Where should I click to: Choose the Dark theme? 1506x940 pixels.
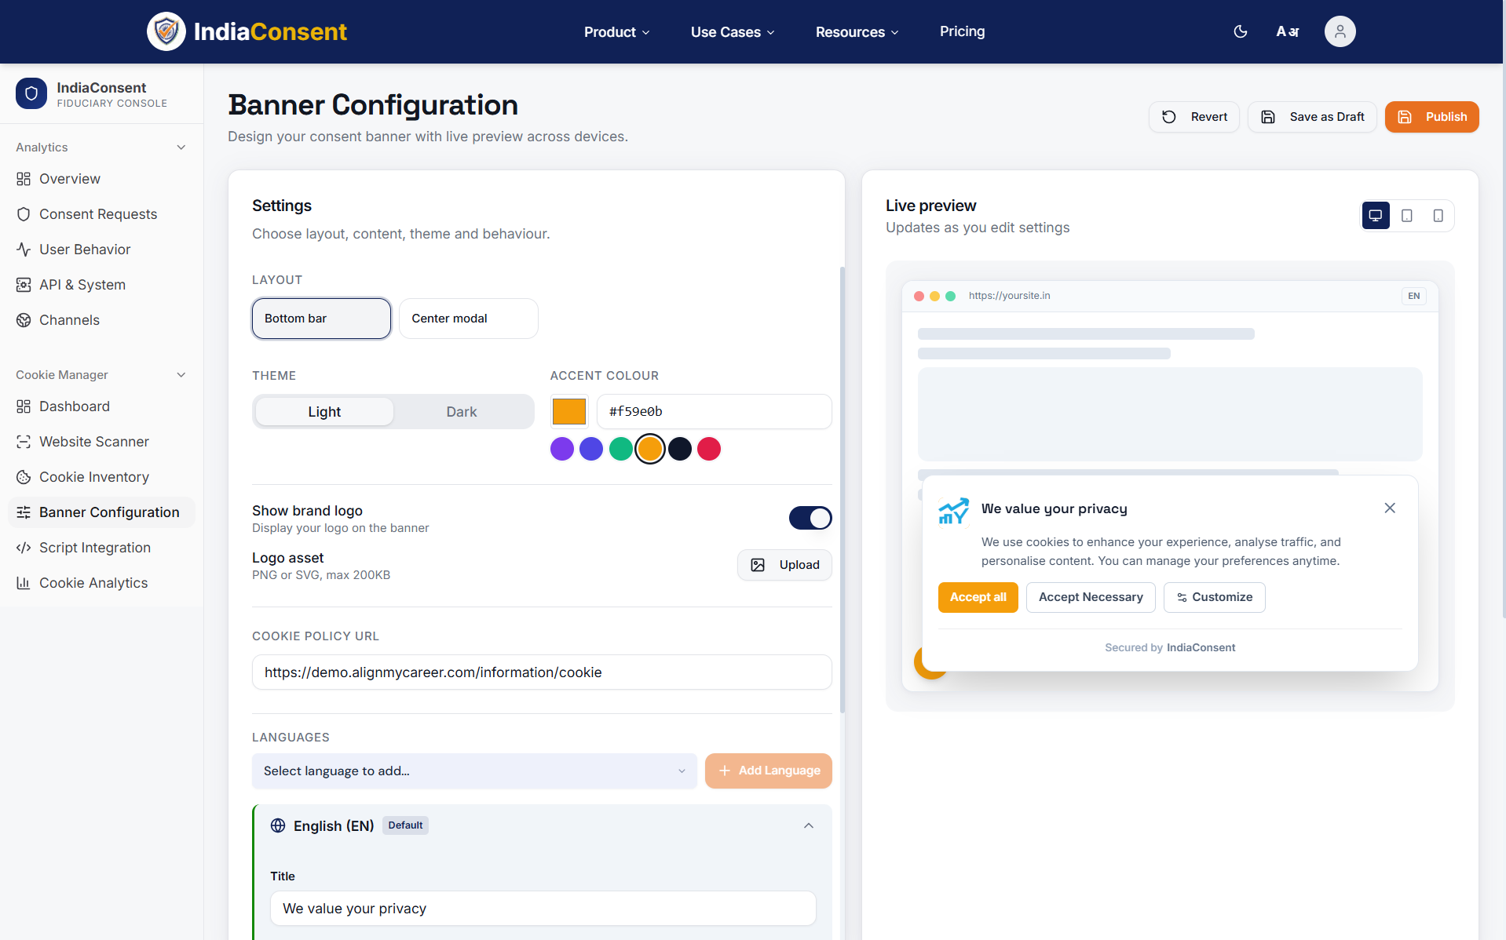click(x=462, y=412)
